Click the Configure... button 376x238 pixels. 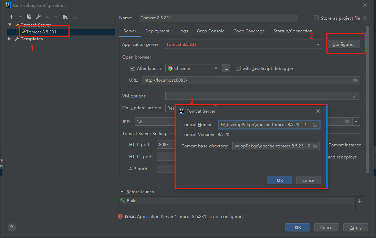point(344,44)
